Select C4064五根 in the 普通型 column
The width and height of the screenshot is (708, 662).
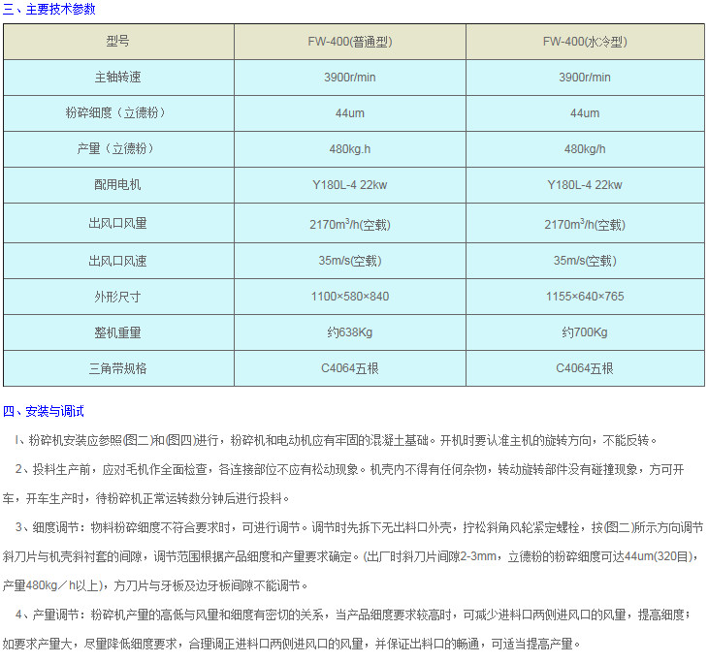point(350,368)
